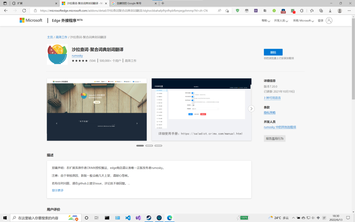Expand the 所有 Microsoft dropdown
The image size is (355, 222).
(x=303, y=21)
